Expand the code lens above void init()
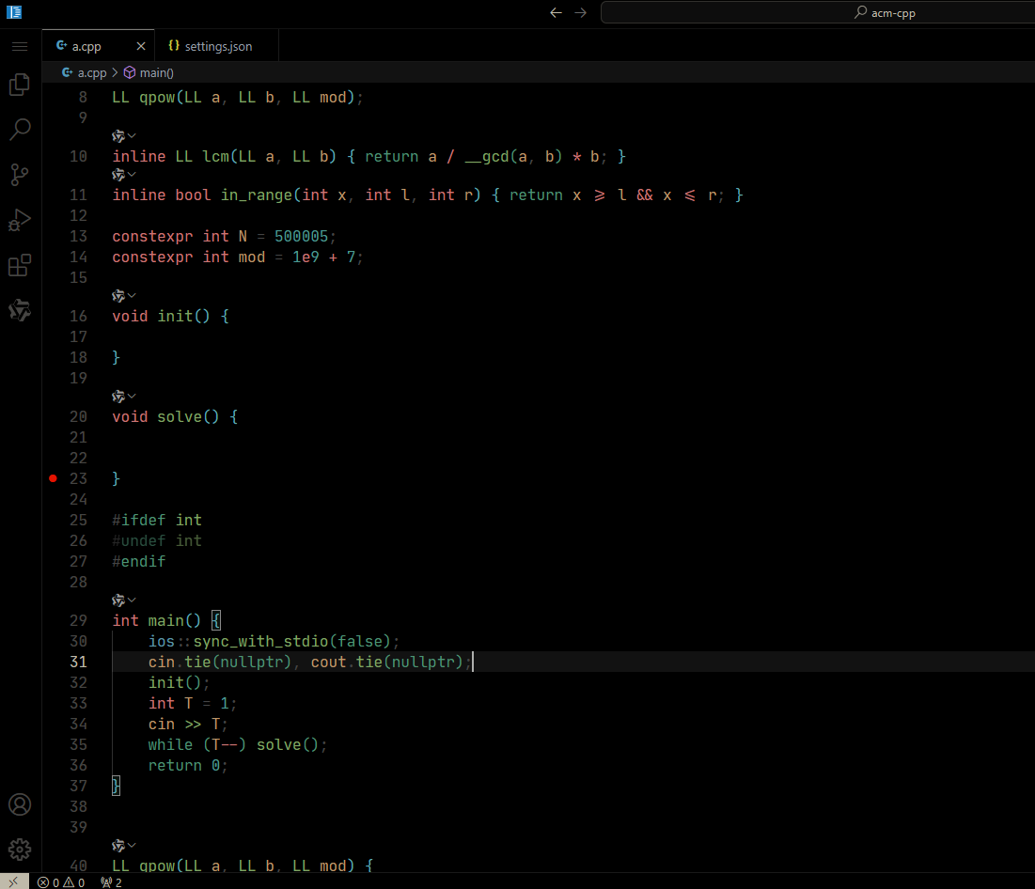Image resolution: width=1035 pixels, height=889 pixels. point(124,296)
